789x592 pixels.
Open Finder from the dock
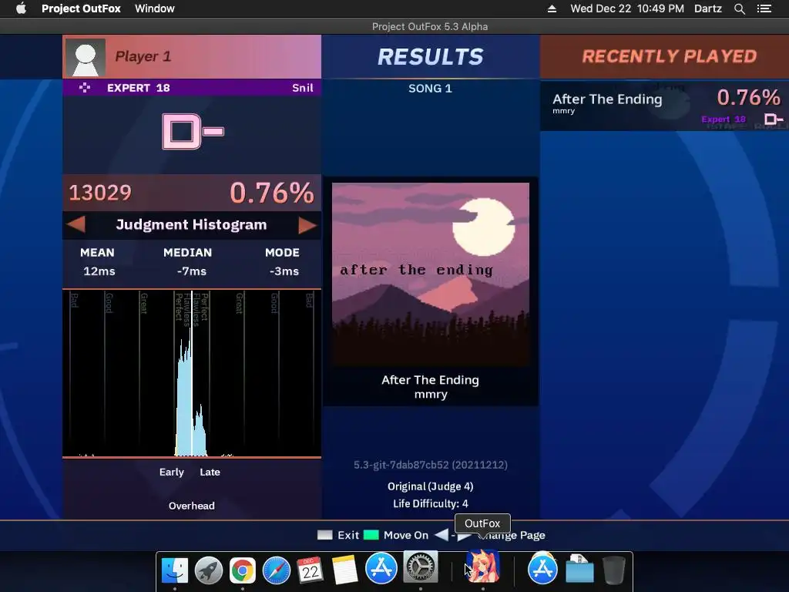click(x=175, y=570)
